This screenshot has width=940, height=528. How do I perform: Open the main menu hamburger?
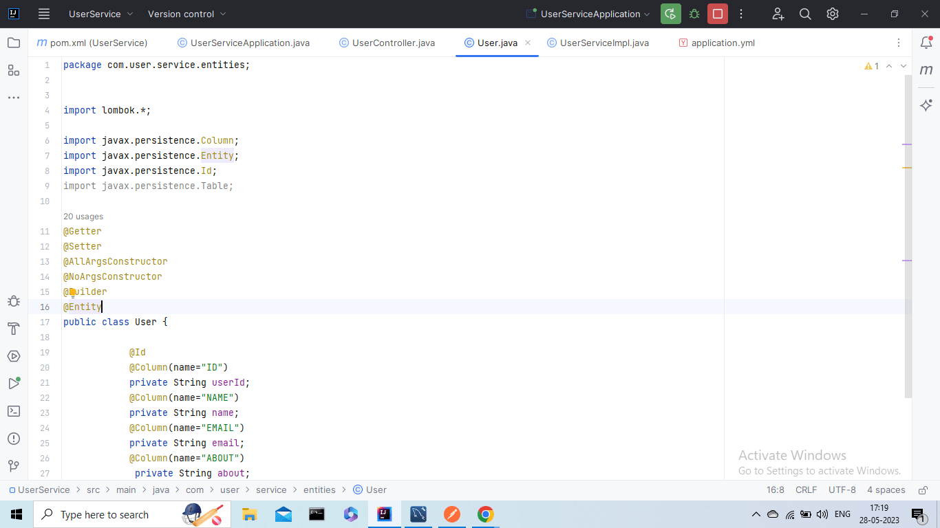tap(43, 14)
